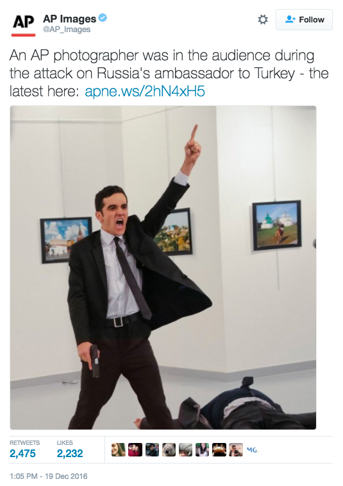This screenshot has width=343, height=486.
Task: Open the gear settings menu
Action: click(x=263, y=20)
